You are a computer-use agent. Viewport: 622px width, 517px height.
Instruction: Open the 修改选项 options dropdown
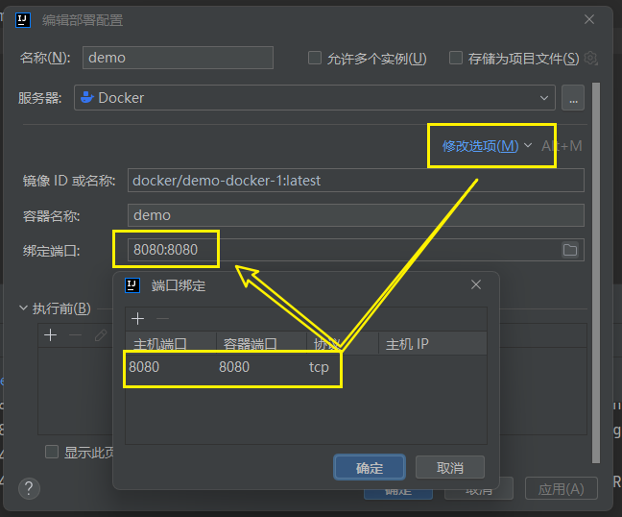point(486,146)
